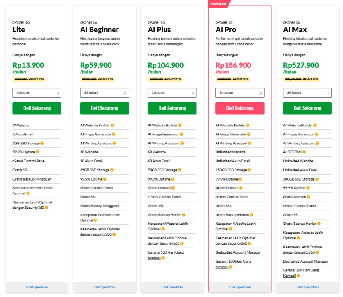Expand the billing period selector on AI Plus
343x297 pixels.
click(172, 92)
